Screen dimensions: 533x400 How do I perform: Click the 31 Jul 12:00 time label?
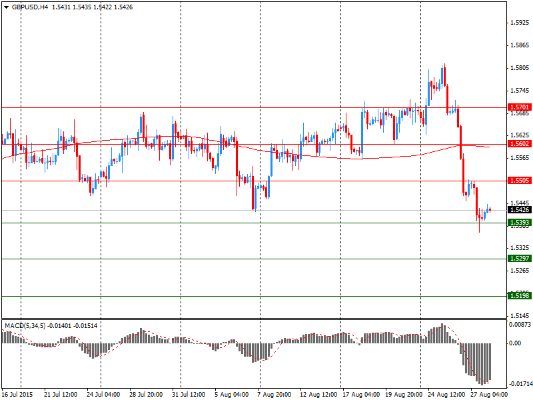point(189,395)
